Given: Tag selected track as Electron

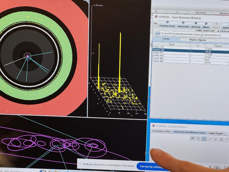Looking at the screenshot, I should pos(196,25).
